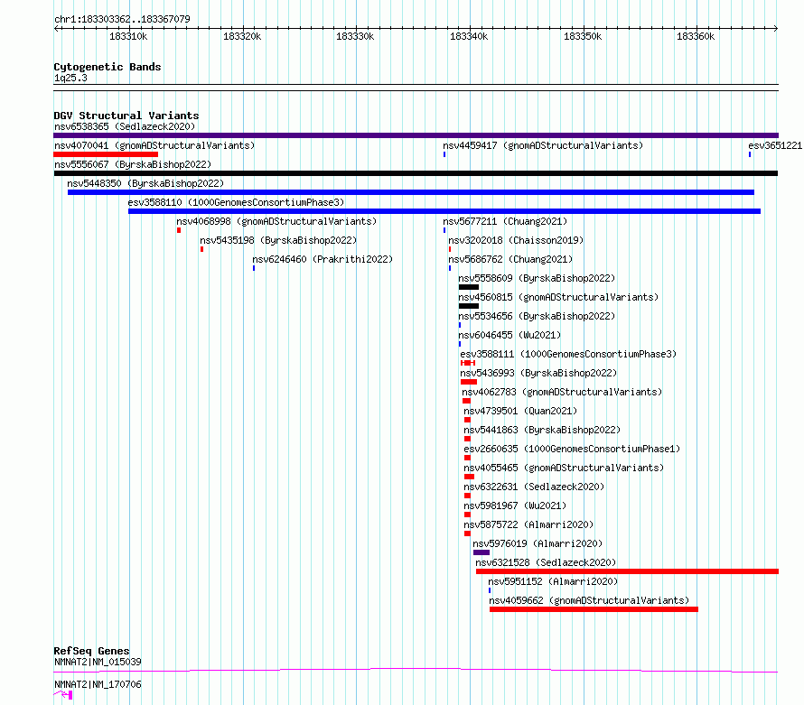This screenshot has width=804, height=705.
Task: Open nsv4459417 gnomAD variant label
Action: click(543, 145)
